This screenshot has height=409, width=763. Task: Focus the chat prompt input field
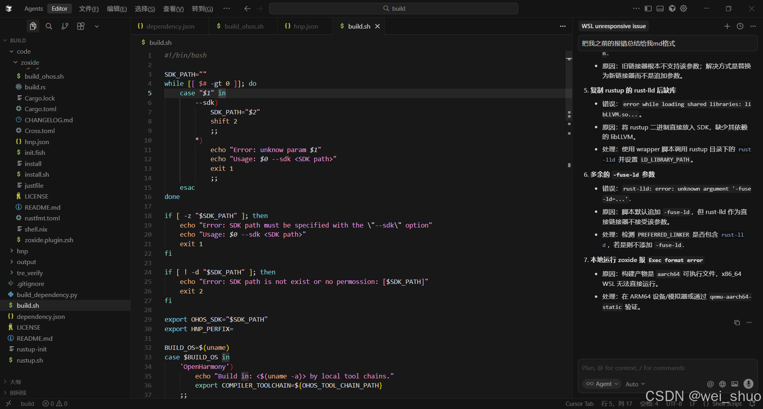click(x=668, y=368)
